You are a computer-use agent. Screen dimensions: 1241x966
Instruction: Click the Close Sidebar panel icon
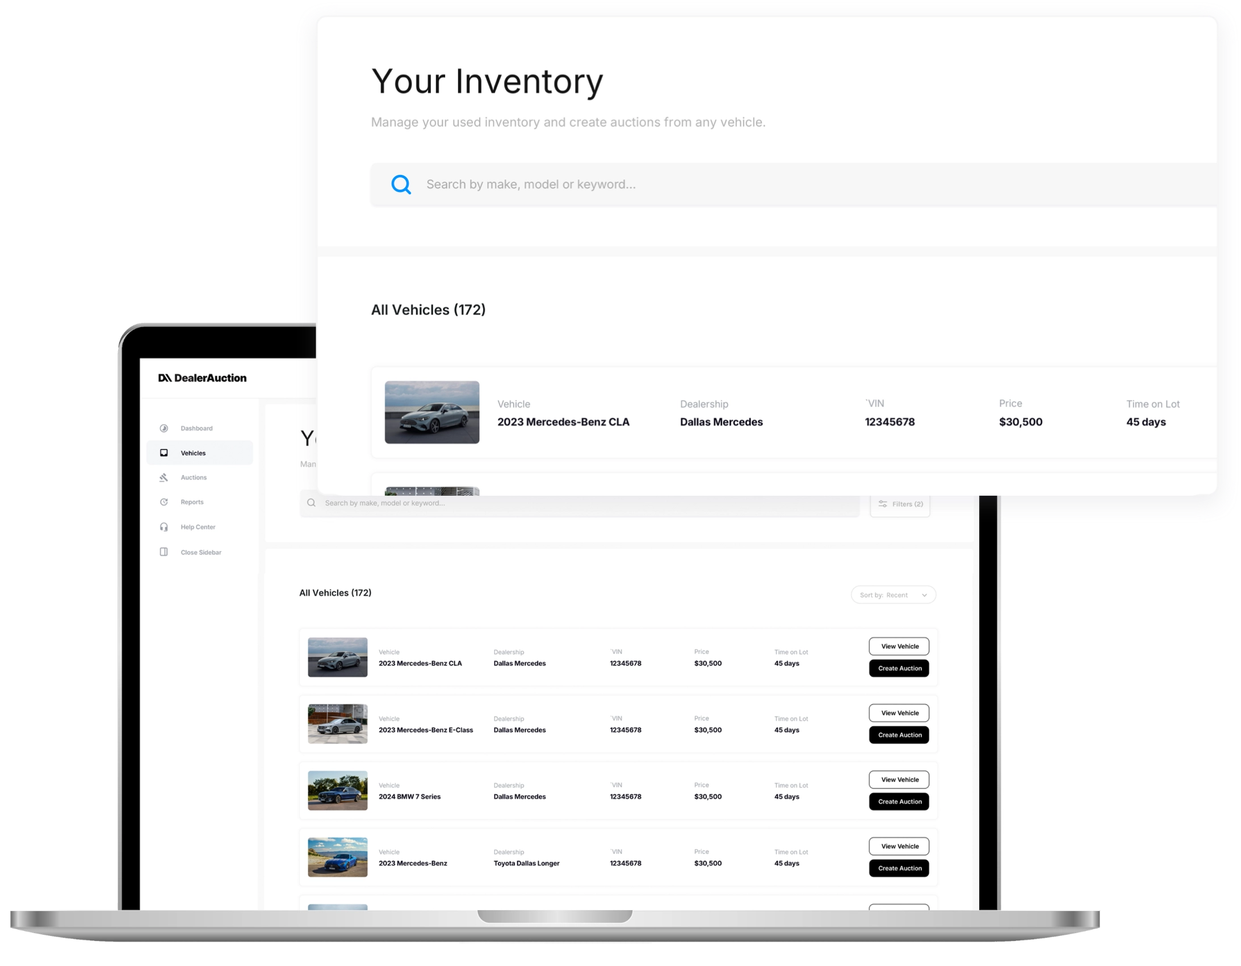coord(163,552)
